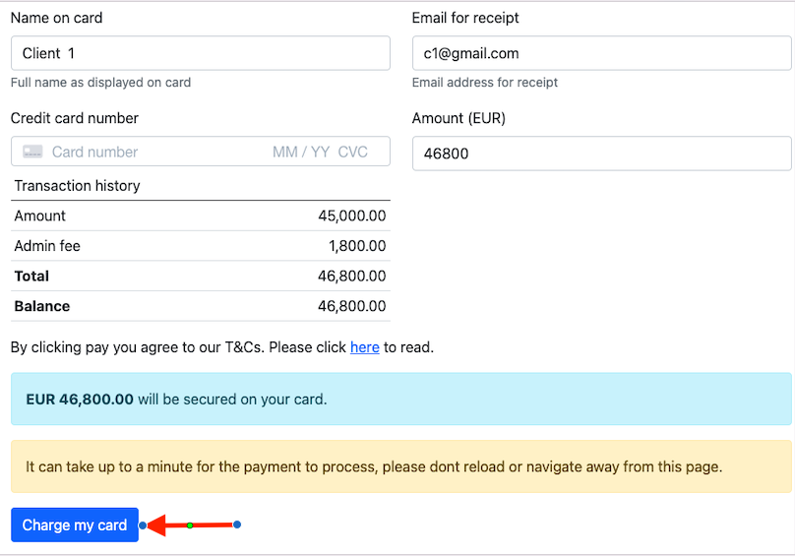The width and height of the screenshot is (795, 556).
Task: Click the yellow payment processing warning
Action: pyautogui.click(x=400, y=466)
